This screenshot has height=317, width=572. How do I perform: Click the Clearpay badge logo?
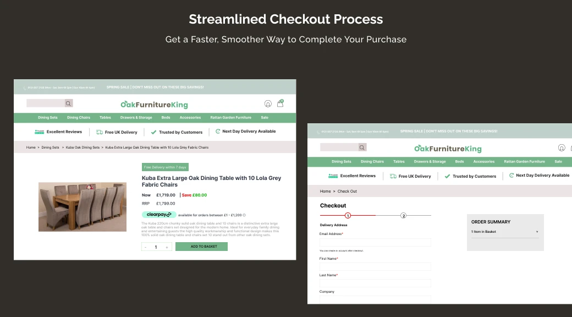159,215
